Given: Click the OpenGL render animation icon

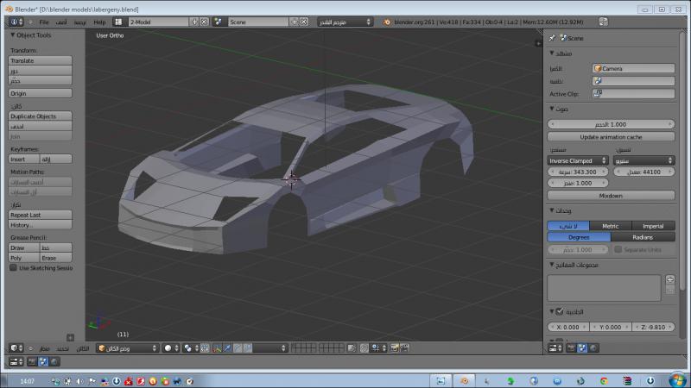Looking at the screenshot, I should [404, 348].
